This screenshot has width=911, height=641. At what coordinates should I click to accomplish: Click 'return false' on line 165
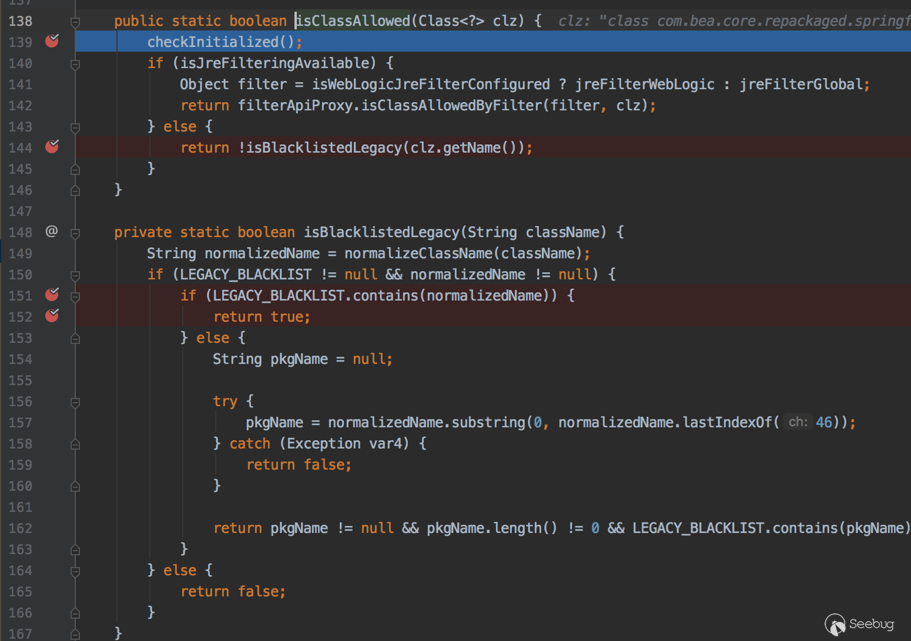229,591
